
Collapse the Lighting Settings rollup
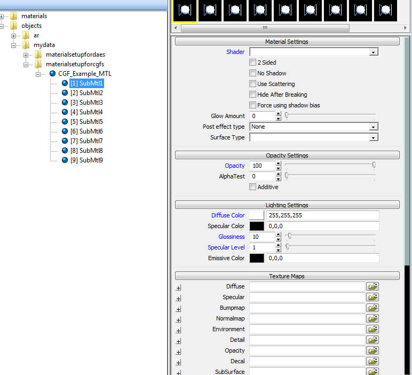[287, 205]
